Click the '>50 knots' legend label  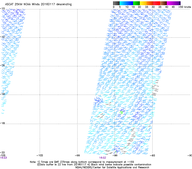(x=184, y=7)
